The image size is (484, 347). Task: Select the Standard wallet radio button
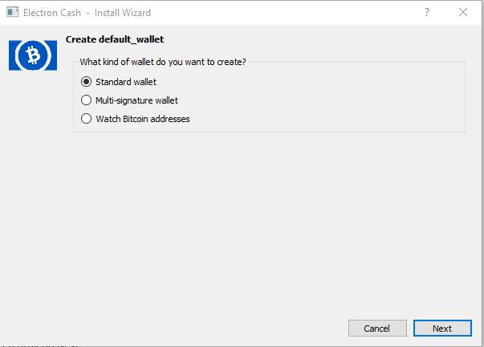click(86, 82)
